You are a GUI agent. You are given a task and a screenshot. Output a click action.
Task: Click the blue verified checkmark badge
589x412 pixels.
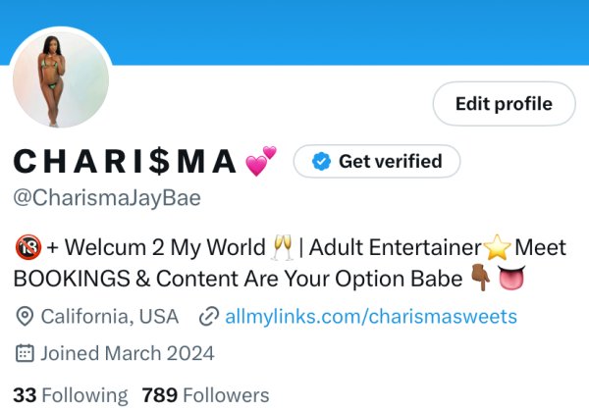(x=321, y=161)
